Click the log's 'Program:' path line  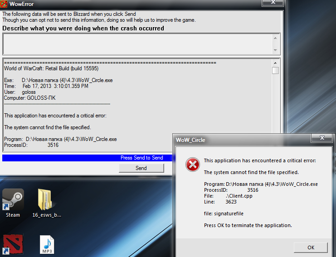(60, 139)
